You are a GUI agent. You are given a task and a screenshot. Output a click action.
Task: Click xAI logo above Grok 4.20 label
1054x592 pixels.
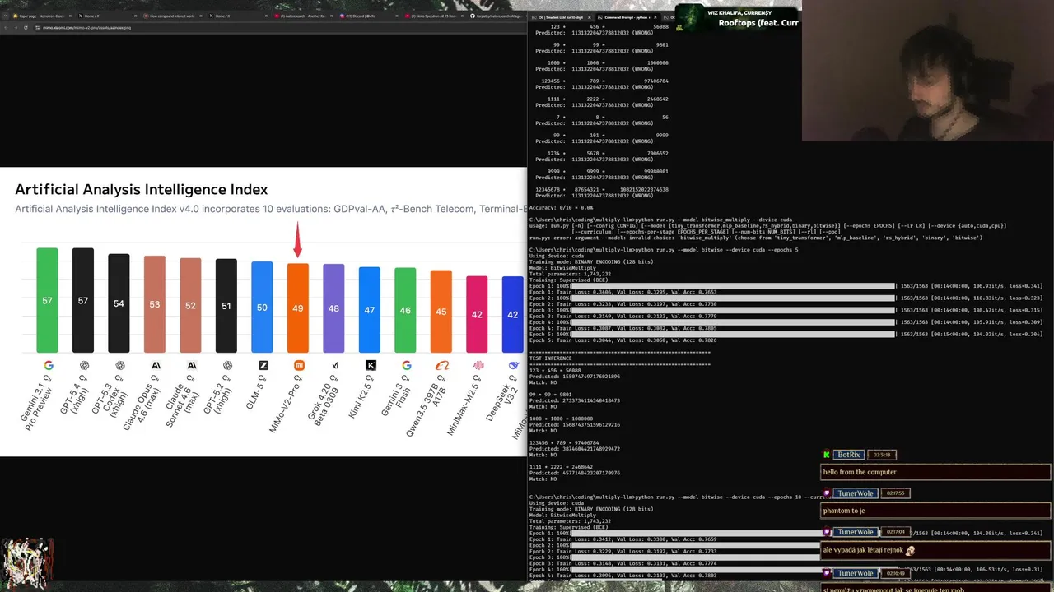pos(335,365)
